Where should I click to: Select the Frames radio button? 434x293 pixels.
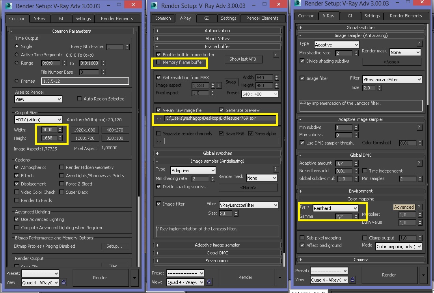(x=17, y=81)
